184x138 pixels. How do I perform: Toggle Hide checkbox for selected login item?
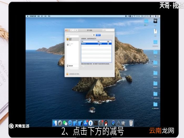coord(108,44)
